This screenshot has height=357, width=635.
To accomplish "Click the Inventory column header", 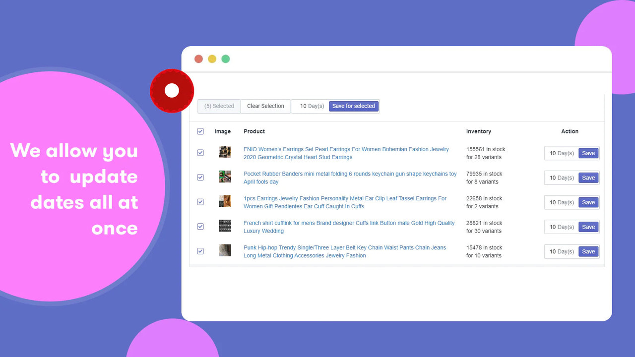I will (x=479, y=131).
